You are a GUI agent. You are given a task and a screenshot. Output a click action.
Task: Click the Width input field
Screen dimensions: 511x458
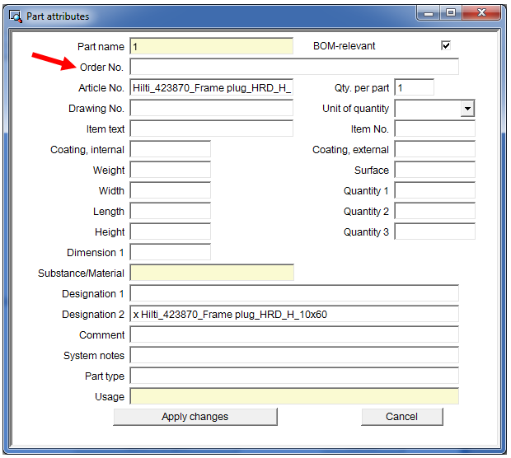pyautogui.click(x=171, y=190)
